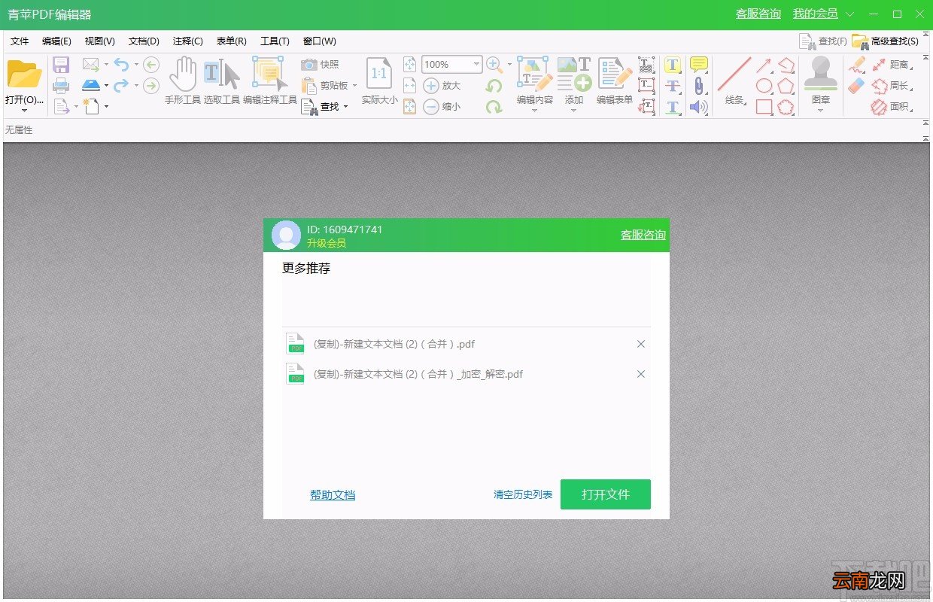Screen dimensions: 933x602
Task: Click the green 打开文件 button
Action: (x=606, y=494)
